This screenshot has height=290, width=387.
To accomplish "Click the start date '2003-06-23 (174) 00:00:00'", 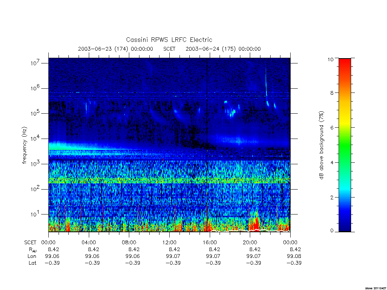I will (x=116, y=49).
